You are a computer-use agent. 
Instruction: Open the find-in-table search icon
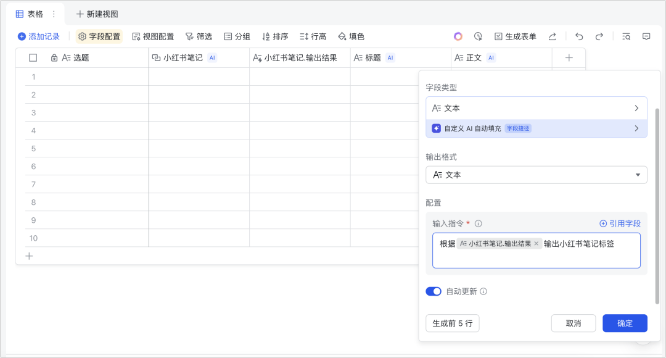point(626,36)
